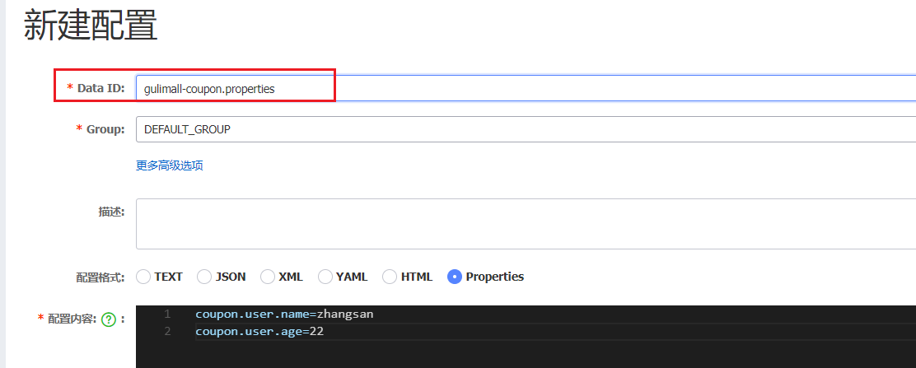This screenshot has height=368, width=916.
Task: Click the 配置内容 label text
Action: tap(71, 319)
